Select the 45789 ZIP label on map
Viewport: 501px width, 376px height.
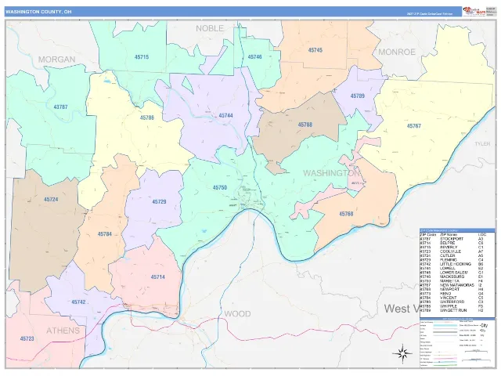[x=358, y=96]
